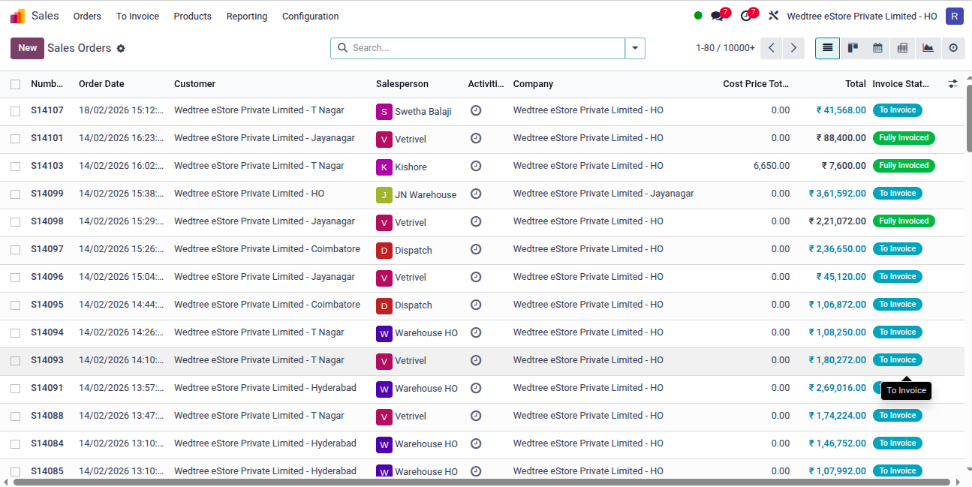Click Swetha Balaji salesperson avatar
This screenshot has width=972, height=487.
point(384,112)
